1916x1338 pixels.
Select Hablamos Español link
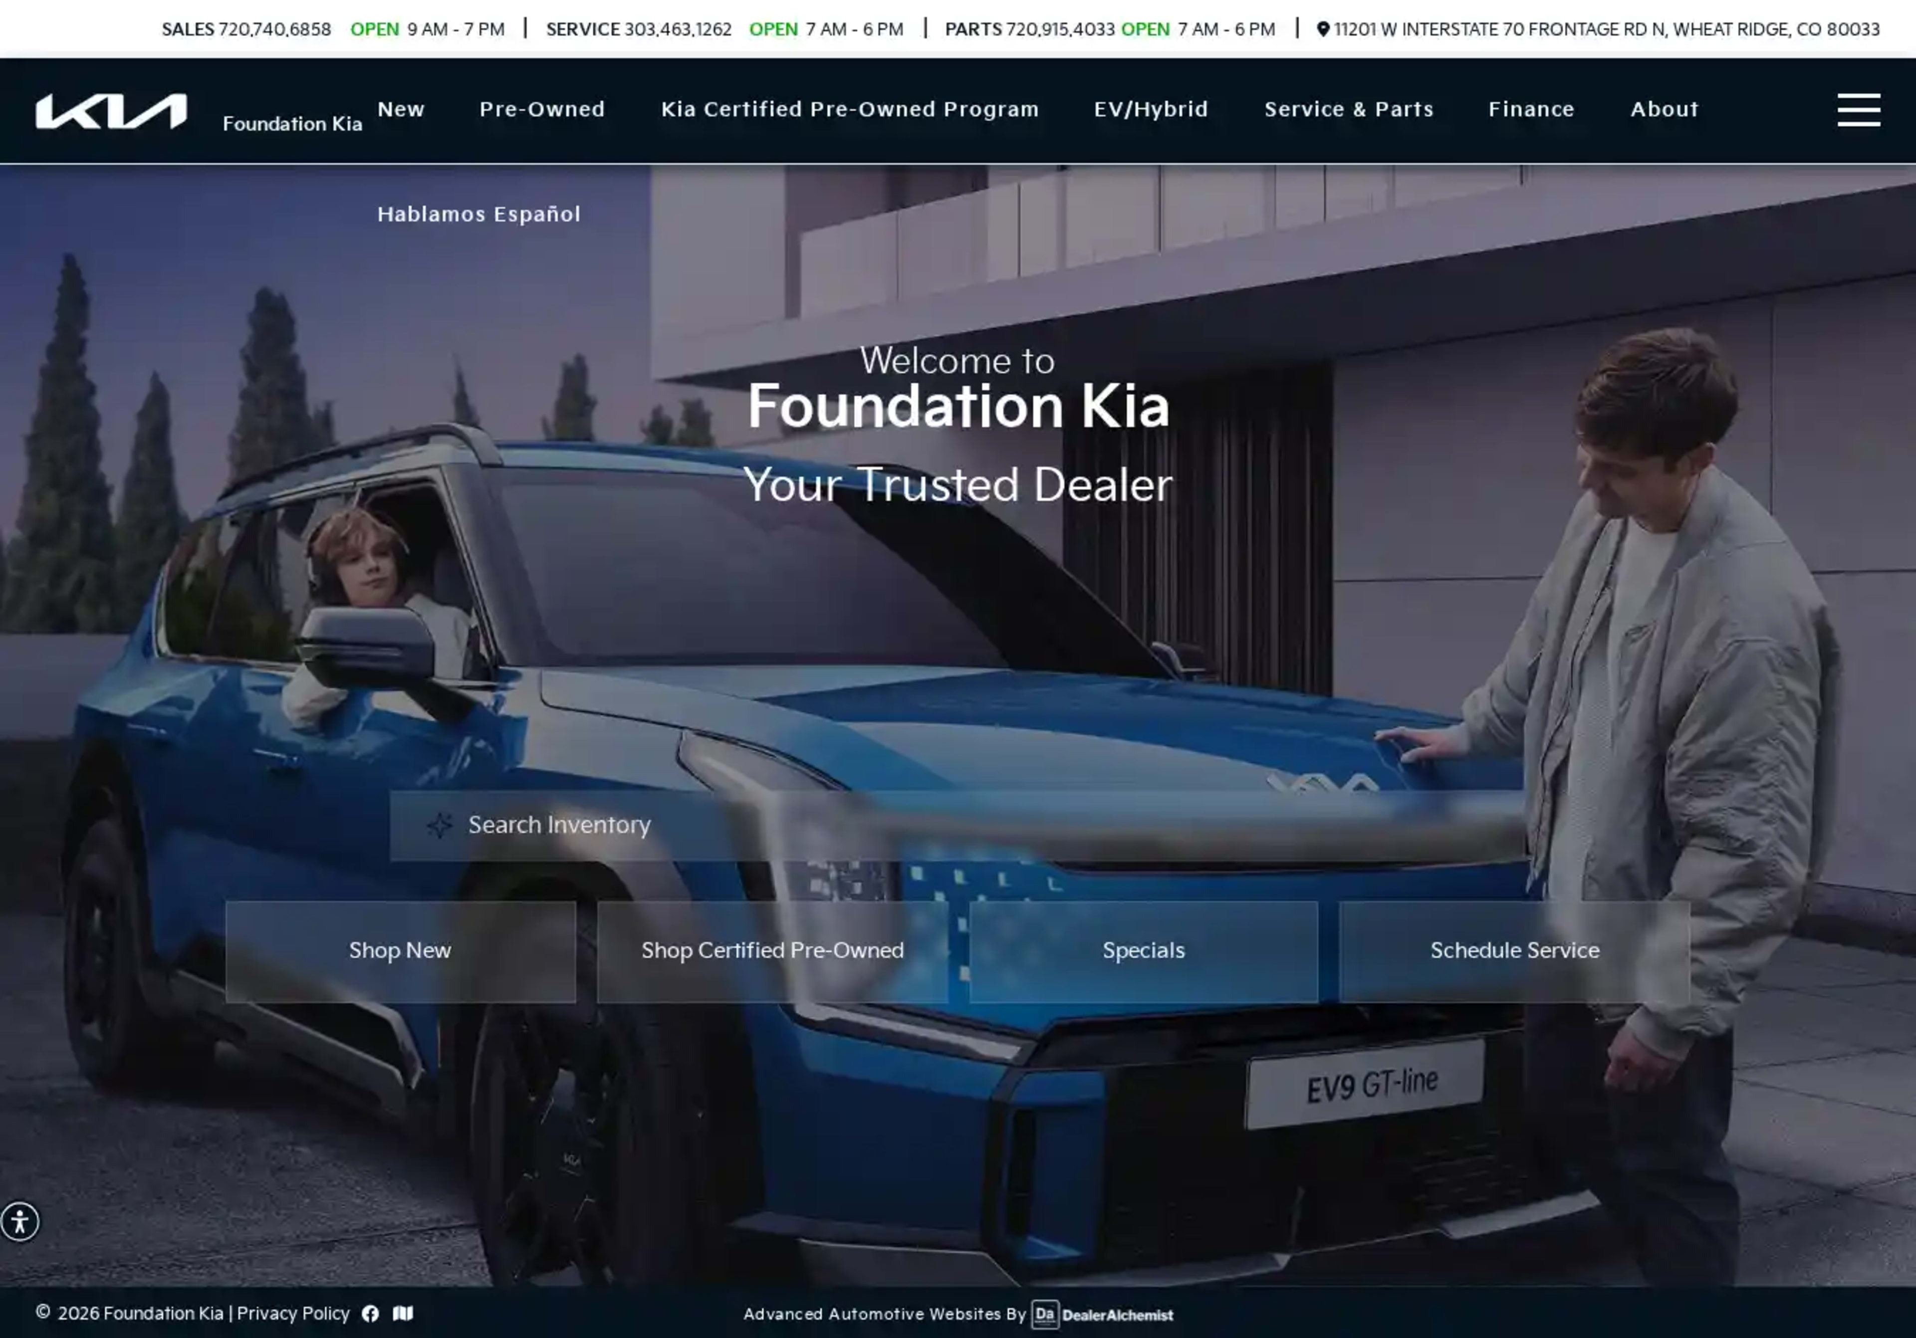click(479, 215)
